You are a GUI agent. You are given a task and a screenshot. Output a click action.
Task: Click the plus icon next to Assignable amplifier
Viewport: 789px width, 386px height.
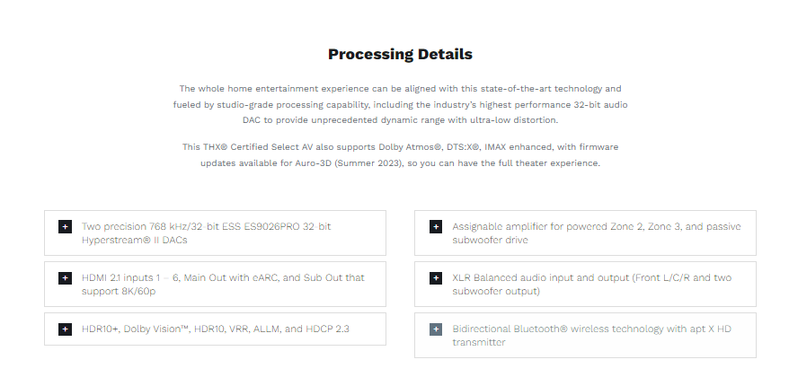(x=436, y=227)
